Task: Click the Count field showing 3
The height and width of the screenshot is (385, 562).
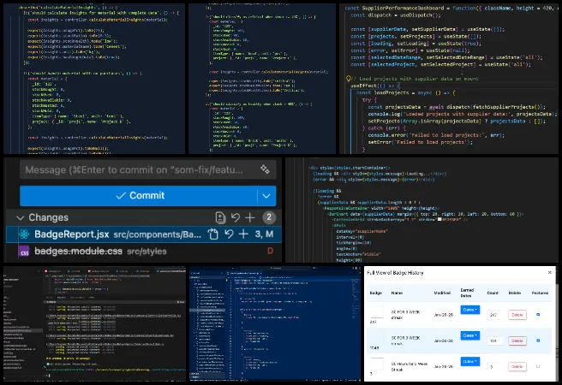Action: tap(494, 366)
